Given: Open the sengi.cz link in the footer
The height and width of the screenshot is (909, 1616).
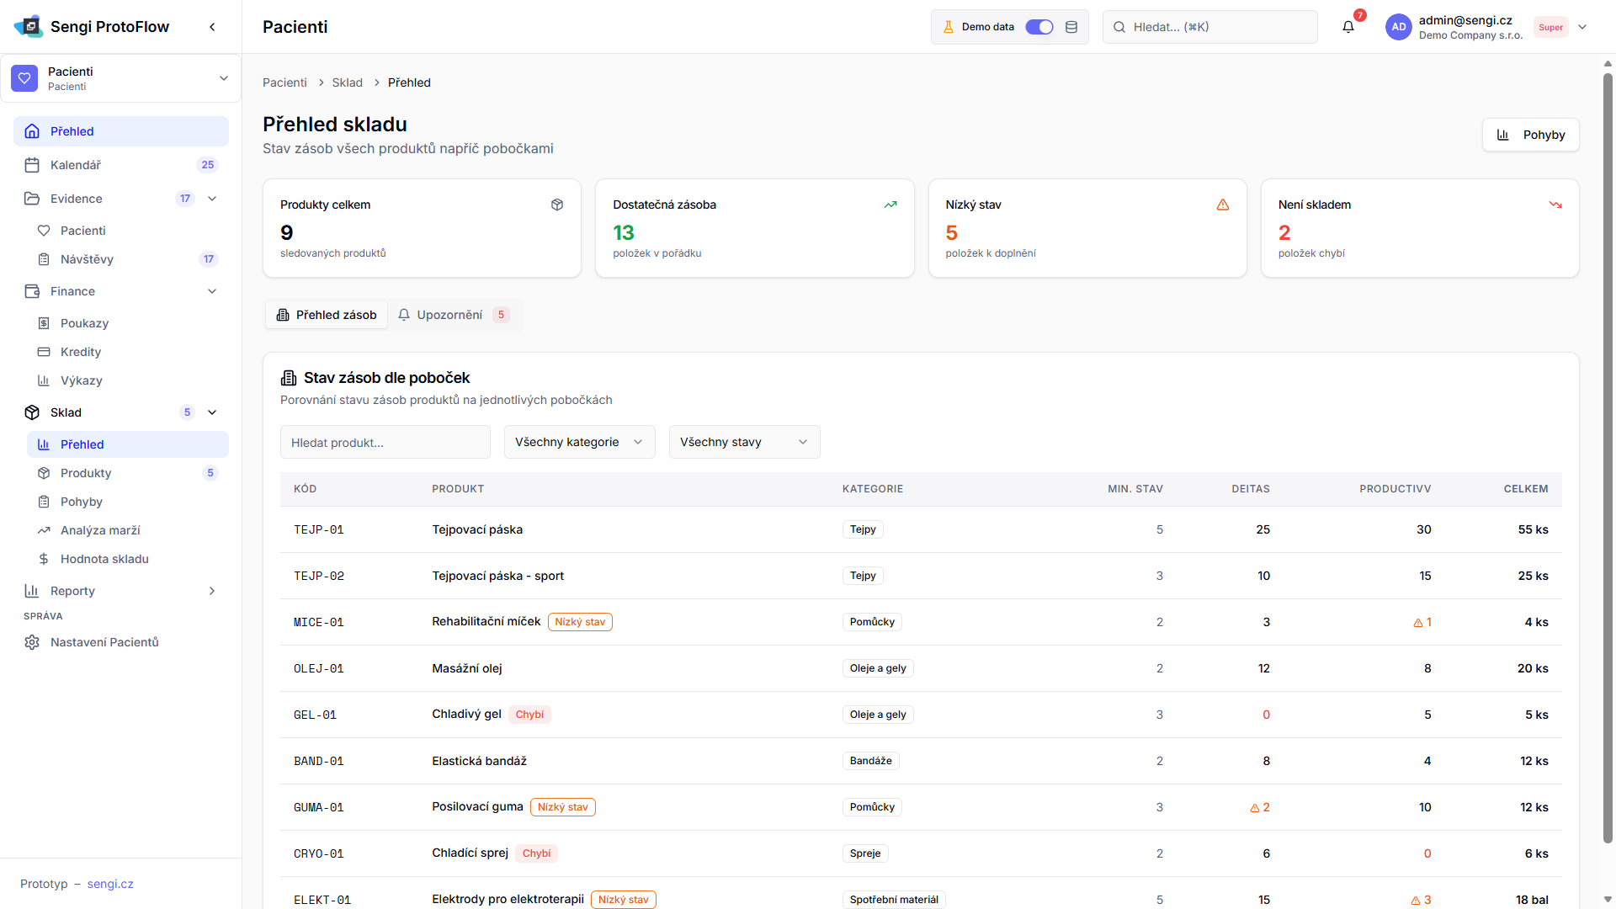Looking at the screenshot, I should coord(110,884).
